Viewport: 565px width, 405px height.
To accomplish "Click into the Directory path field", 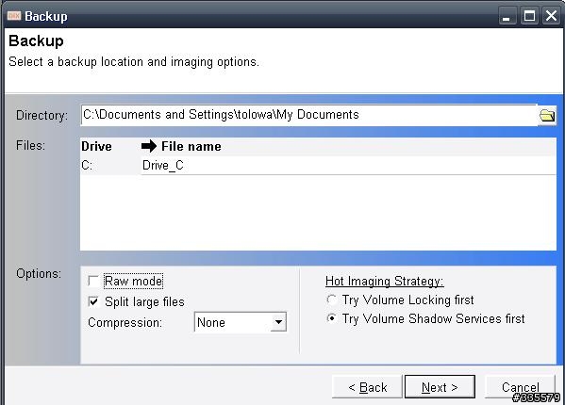I will coord(309,115).
